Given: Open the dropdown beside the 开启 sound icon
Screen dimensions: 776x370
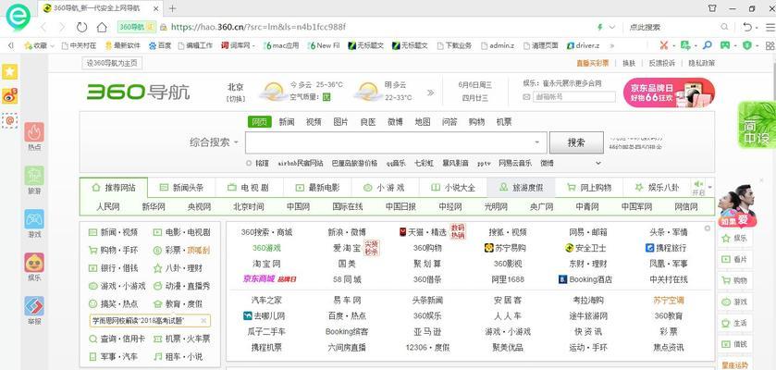Looking at the screenshot, I should point(710,188).
